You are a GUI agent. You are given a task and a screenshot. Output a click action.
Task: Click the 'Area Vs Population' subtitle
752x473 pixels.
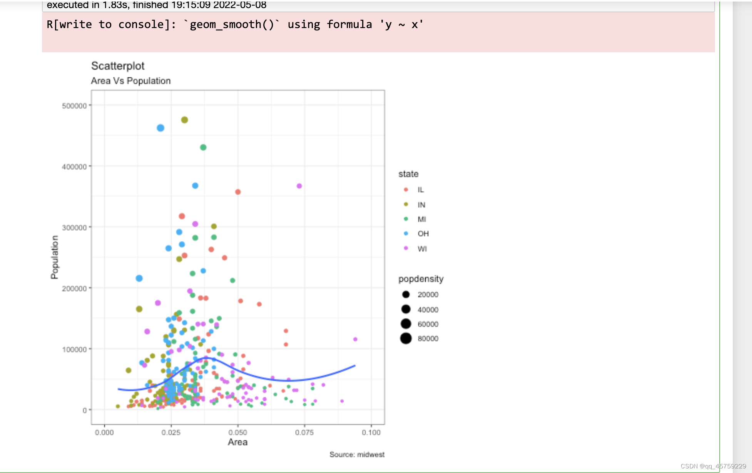(x=131, y=81)
